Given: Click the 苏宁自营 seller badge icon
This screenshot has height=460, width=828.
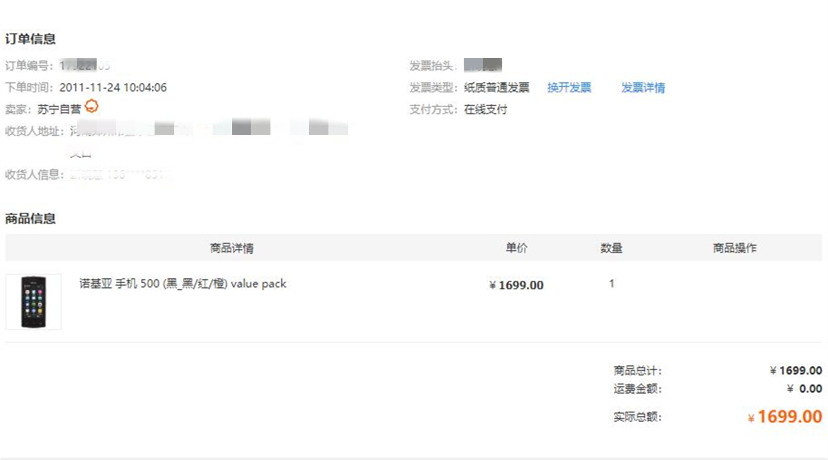Looking at the screenshot, I should tap(92, 107).
